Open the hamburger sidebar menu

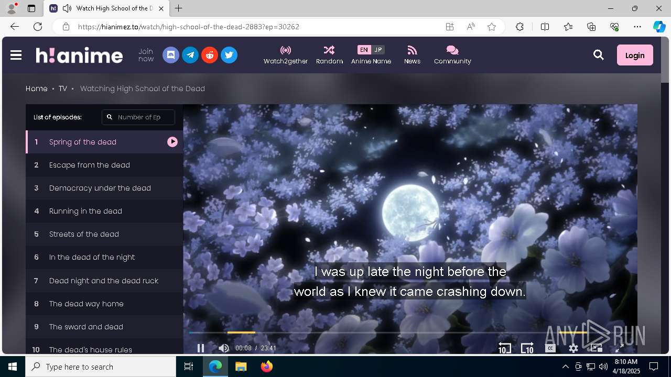(x=16, y=55)
